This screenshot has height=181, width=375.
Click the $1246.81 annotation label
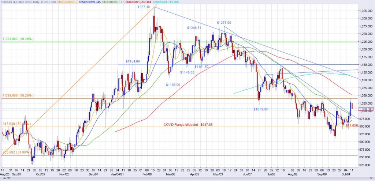194,28
